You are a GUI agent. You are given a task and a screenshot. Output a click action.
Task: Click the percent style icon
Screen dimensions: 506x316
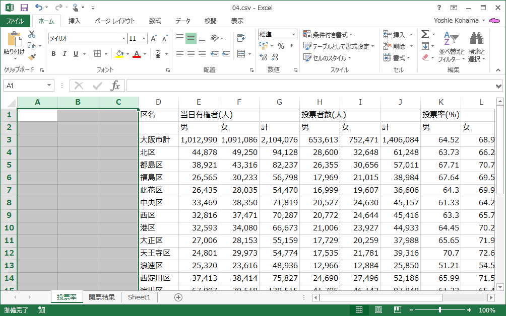pyautogui.click(x=281, y=46)
